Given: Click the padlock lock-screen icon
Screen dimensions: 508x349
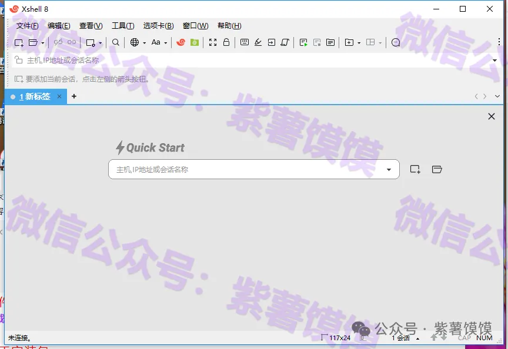Looking at the screenshot, I should click(x=226, y=42).
